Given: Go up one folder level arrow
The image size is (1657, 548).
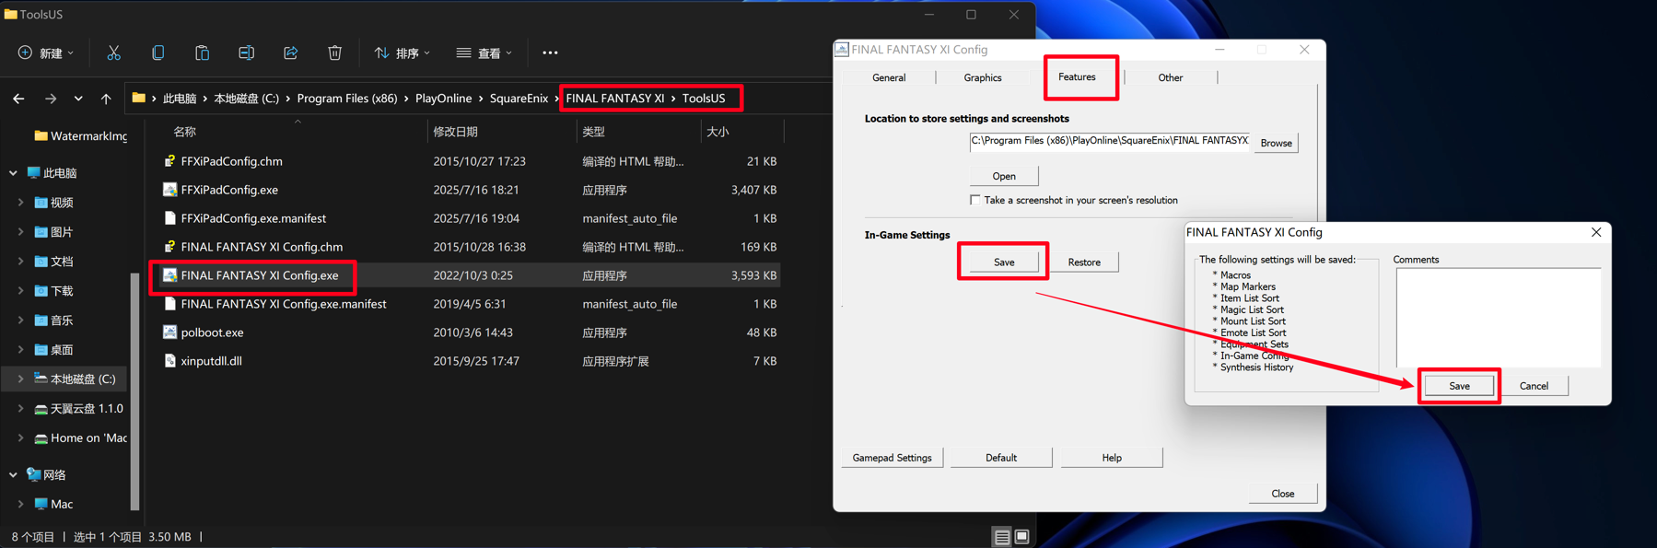Looking at the screenshot, I should coord(106,99).
